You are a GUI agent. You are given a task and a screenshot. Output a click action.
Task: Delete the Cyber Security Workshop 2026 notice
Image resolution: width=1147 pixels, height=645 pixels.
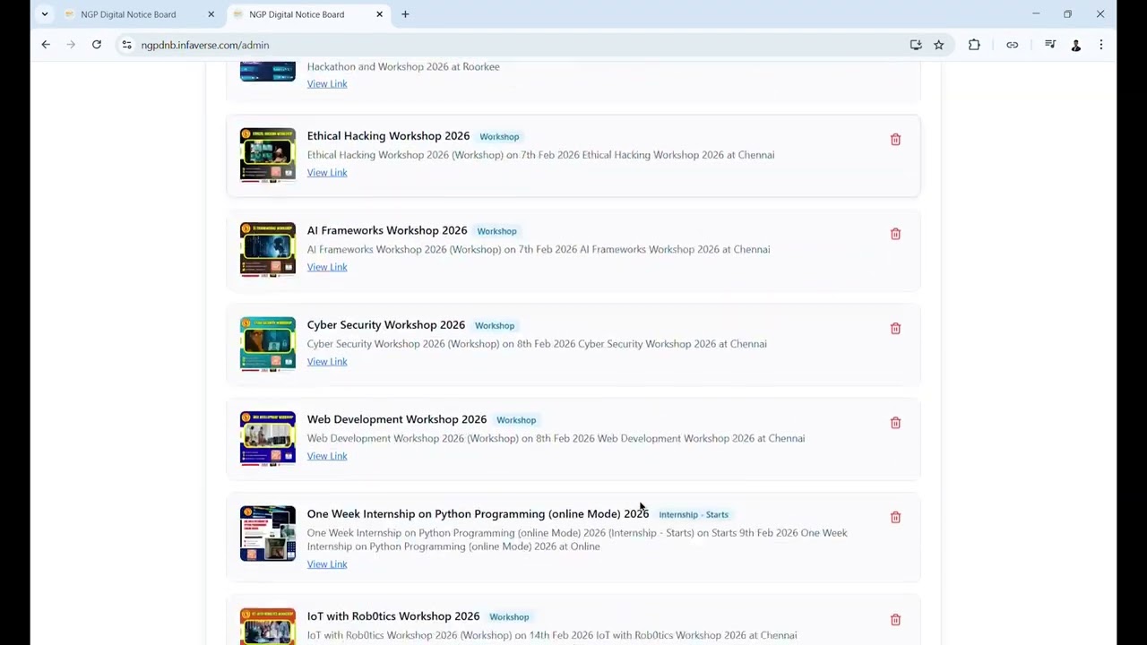pos(895,329)
